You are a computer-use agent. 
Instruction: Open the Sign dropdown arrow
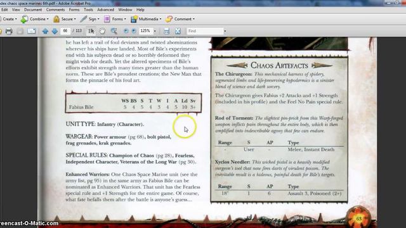(x=98, y=19)
